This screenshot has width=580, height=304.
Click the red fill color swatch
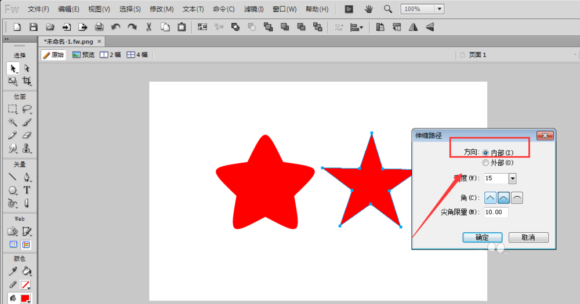pyautogui.click(x=26, y=299)
